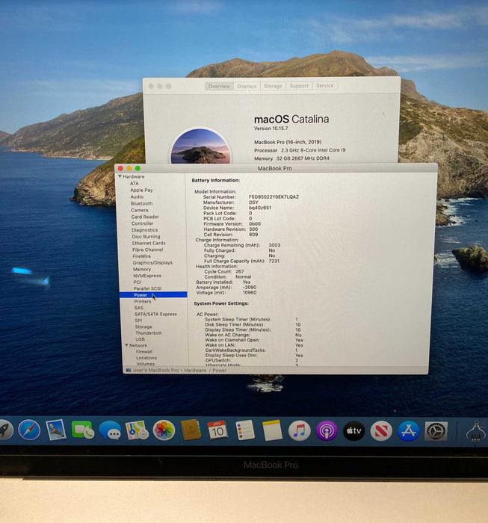Open FaceTime from the Dock
This screenshot has height=523, width=488.
[x=83, y=430]
